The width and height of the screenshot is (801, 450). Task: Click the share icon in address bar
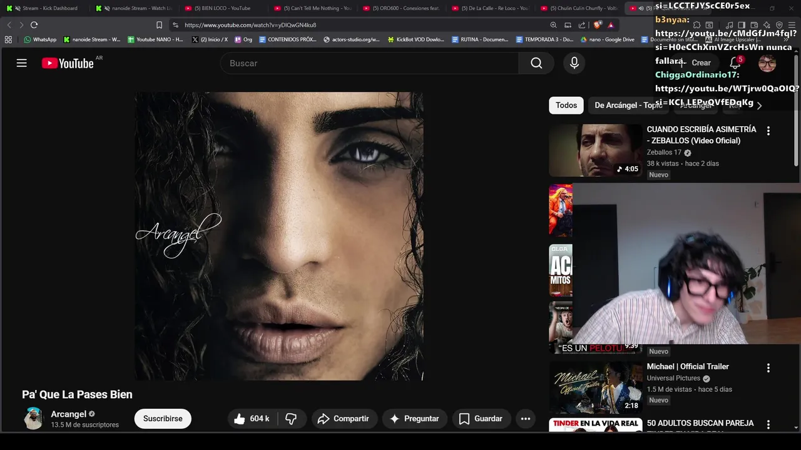(x=582, y=25)
